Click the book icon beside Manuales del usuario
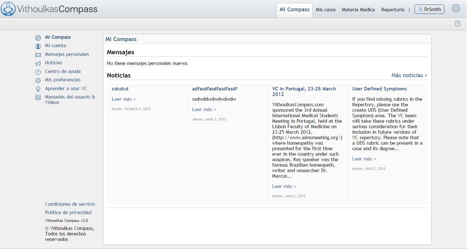Viewport: 467px width, 249px height. [38, 98]
